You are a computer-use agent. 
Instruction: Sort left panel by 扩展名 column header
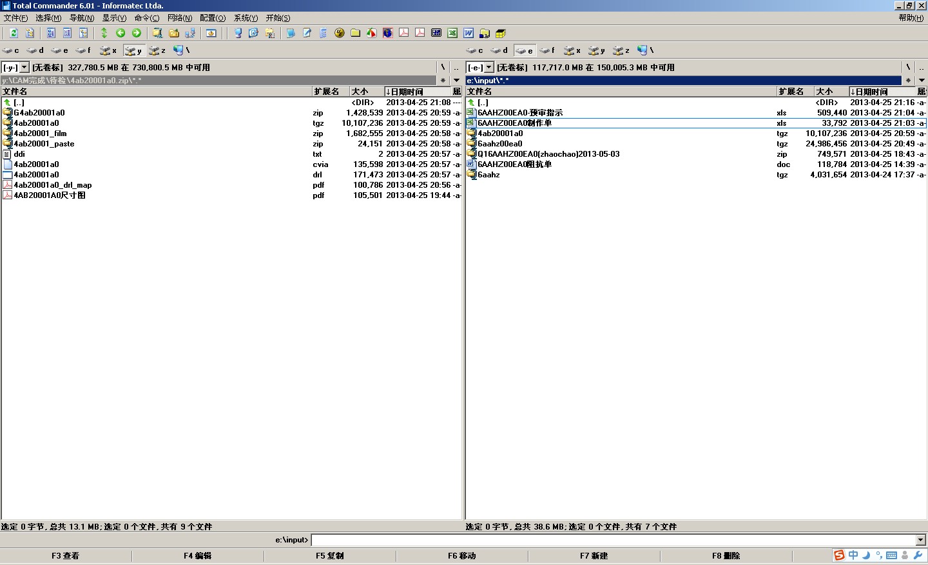pos(331,92)
